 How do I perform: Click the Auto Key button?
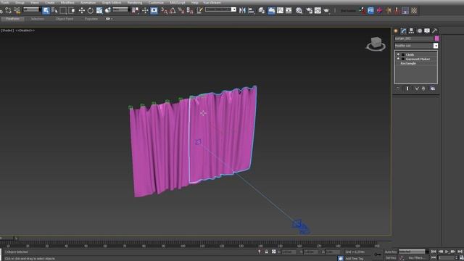click(391, 252)
